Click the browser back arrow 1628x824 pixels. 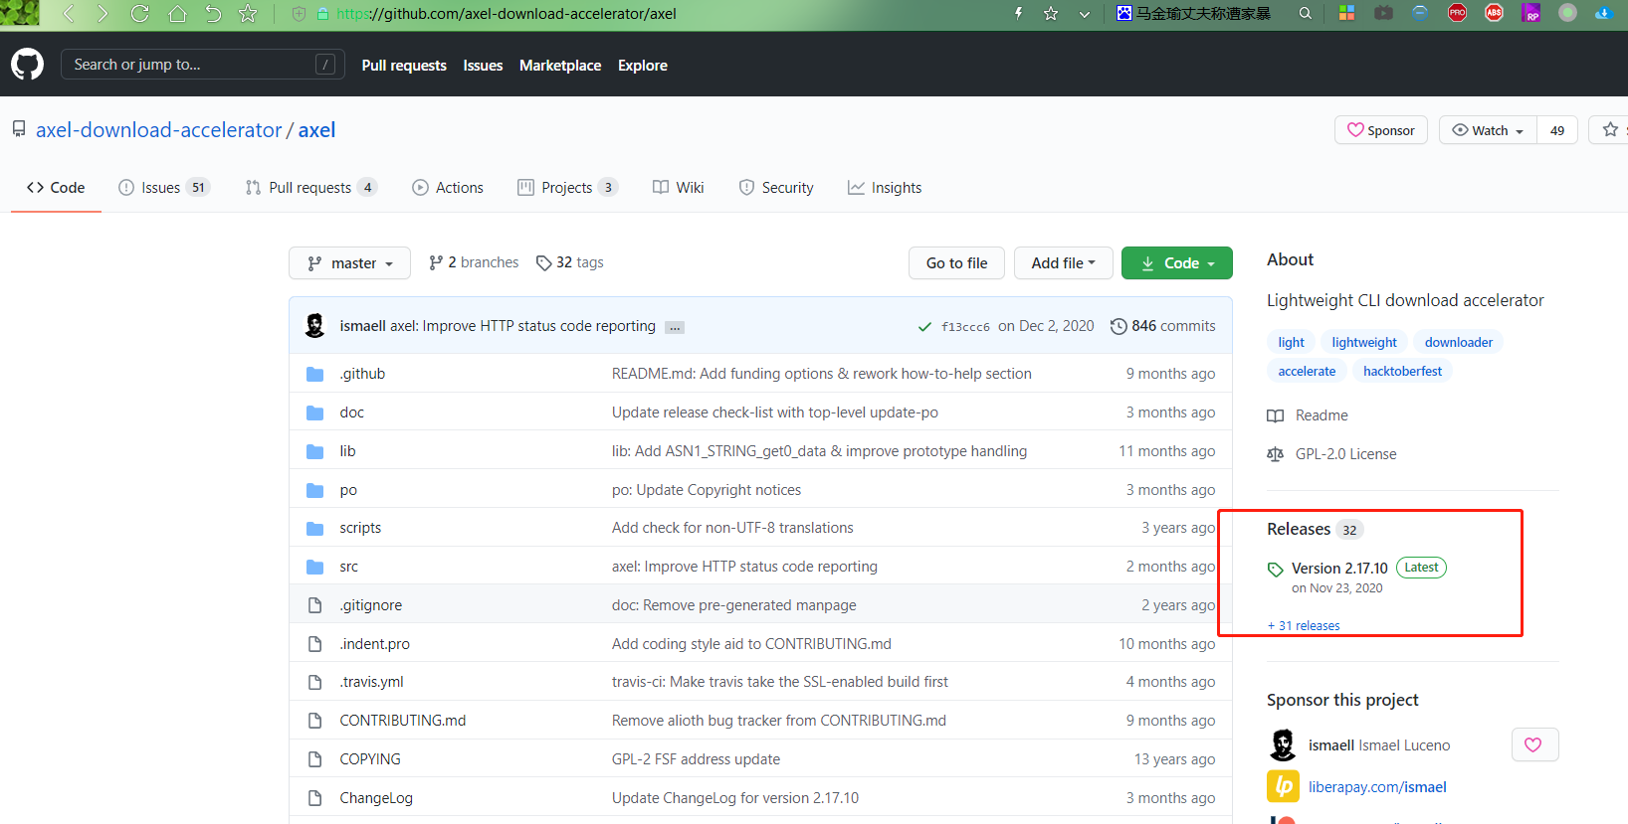pyautogui.click(x=68, y=14)
